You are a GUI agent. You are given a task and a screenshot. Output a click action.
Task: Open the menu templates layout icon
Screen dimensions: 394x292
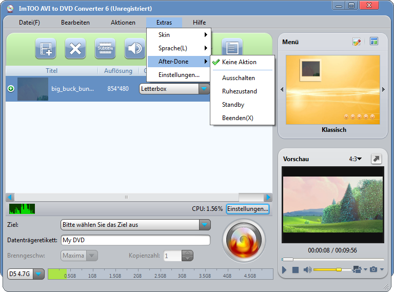point(374,41)
